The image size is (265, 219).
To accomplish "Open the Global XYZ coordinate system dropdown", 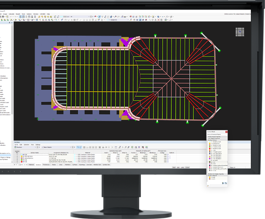I will coord(118,20).
